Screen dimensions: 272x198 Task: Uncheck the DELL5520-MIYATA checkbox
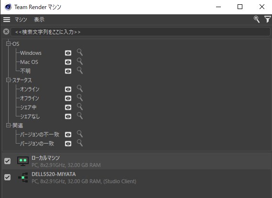[x=7, y=177]
